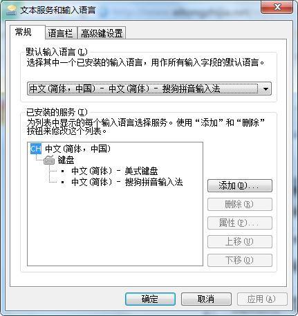Viewport: 298px width, 316px height.
Task: Switch to the 语言栏 tab
Action: click(61, 33)
